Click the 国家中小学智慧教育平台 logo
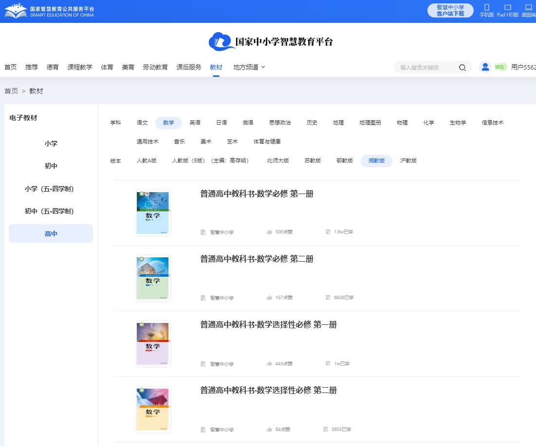536x446 pixels. (x=271, y=42)
